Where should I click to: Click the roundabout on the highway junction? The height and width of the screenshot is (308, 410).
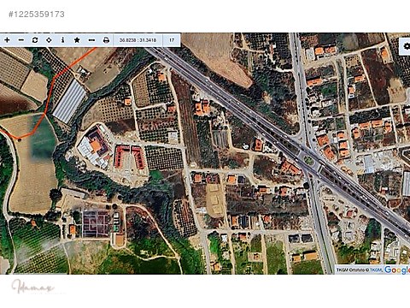[308, 160]
